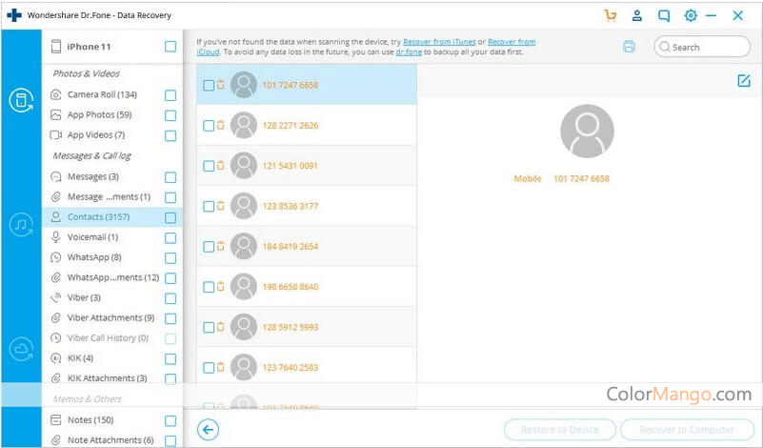
Task: Tick the checkbox for contact 128 2271 2626
Action: tap(209, 126)
